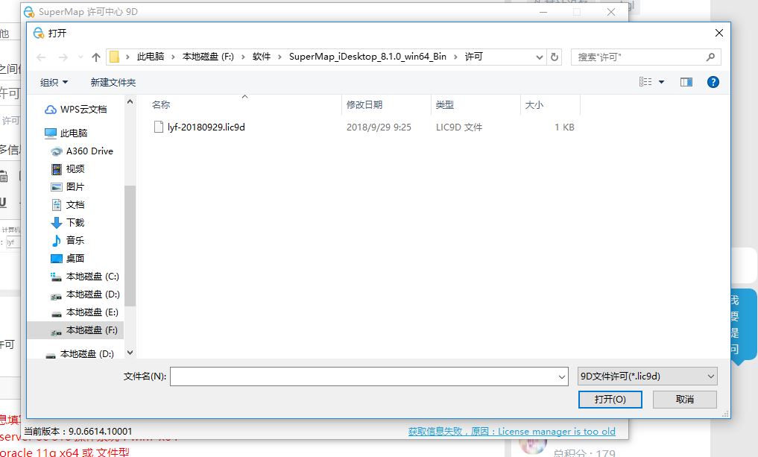Click the folder icon in address bar
758x457 pixels.
coord(114,57)
